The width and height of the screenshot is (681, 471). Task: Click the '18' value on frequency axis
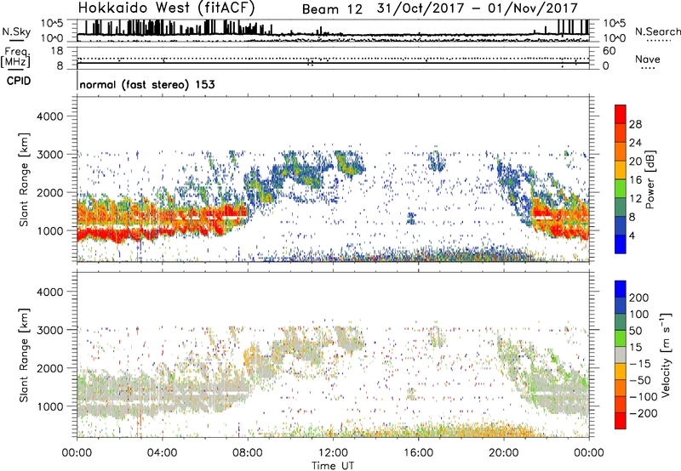[57, 51]
